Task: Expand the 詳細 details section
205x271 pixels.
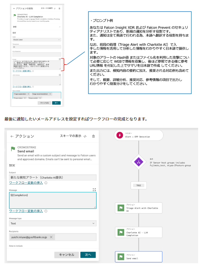Action: point(37,27)
